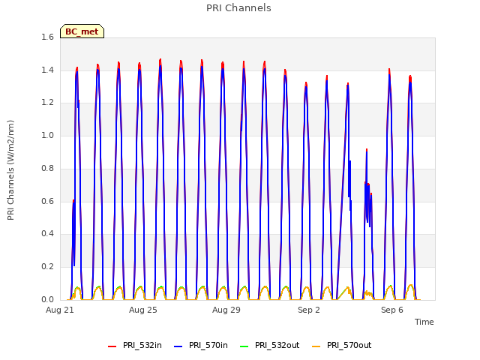Click the Aug 29 x-axis tick label
This screenshot has width=480, height=360.
point(226,310)
